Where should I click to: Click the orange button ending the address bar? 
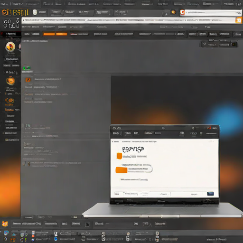(x=239, y=20)
